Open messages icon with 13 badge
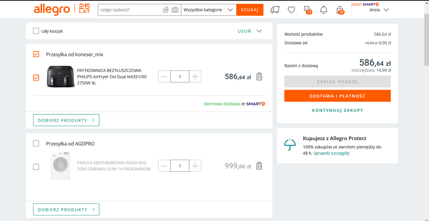The image size is (429, 221). (x=308, y=10)
